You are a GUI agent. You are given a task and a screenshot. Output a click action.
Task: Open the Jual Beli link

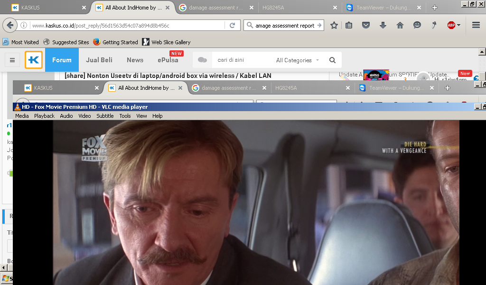(x=99, y=60)
